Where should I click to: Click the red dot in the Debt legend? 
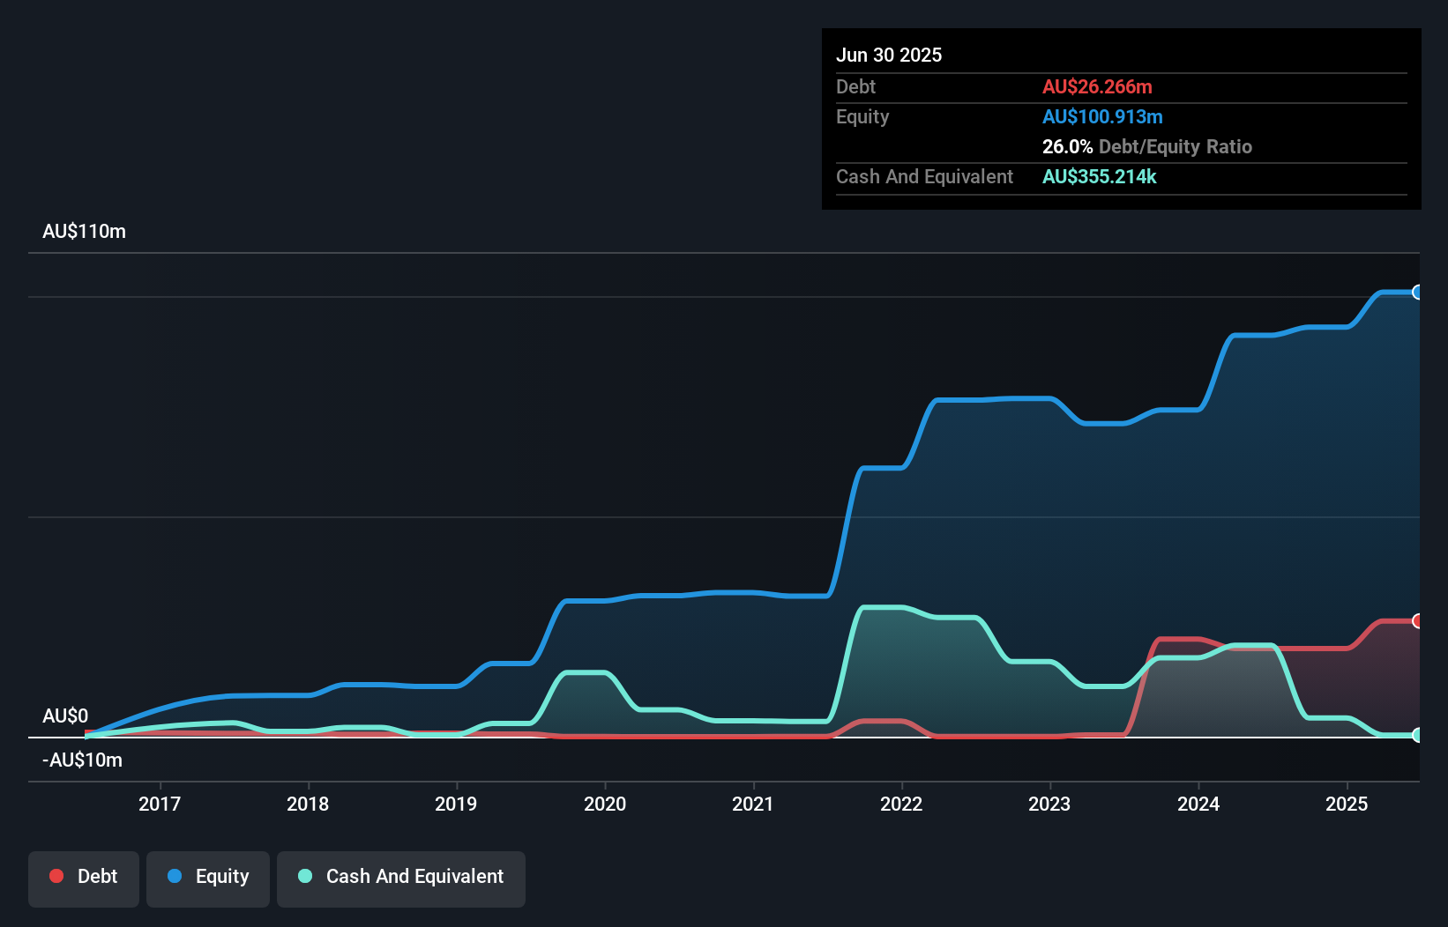[56, 876]
